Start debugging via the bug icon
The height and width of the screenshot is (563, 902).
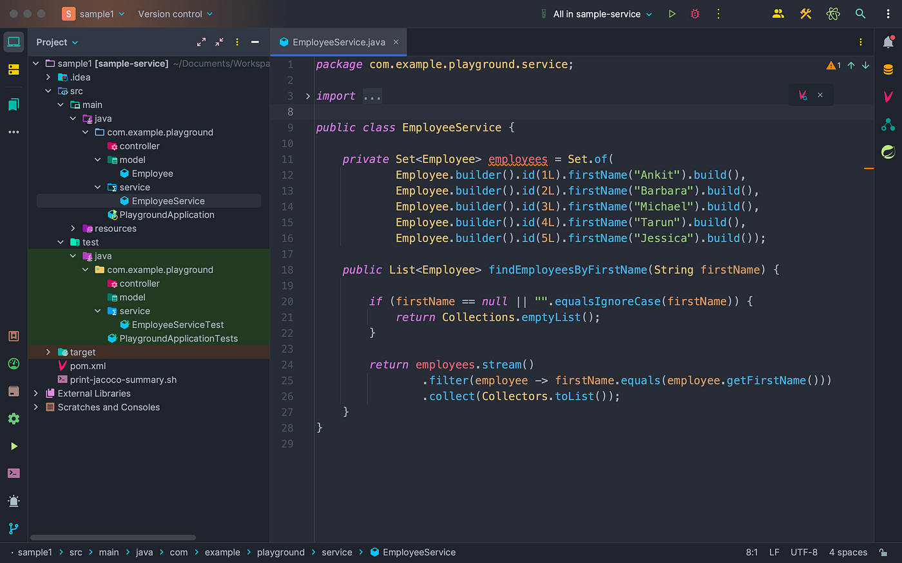(695, 14)
